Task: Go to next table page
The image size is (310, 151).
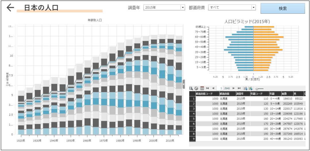Action: tap(233, 88)
